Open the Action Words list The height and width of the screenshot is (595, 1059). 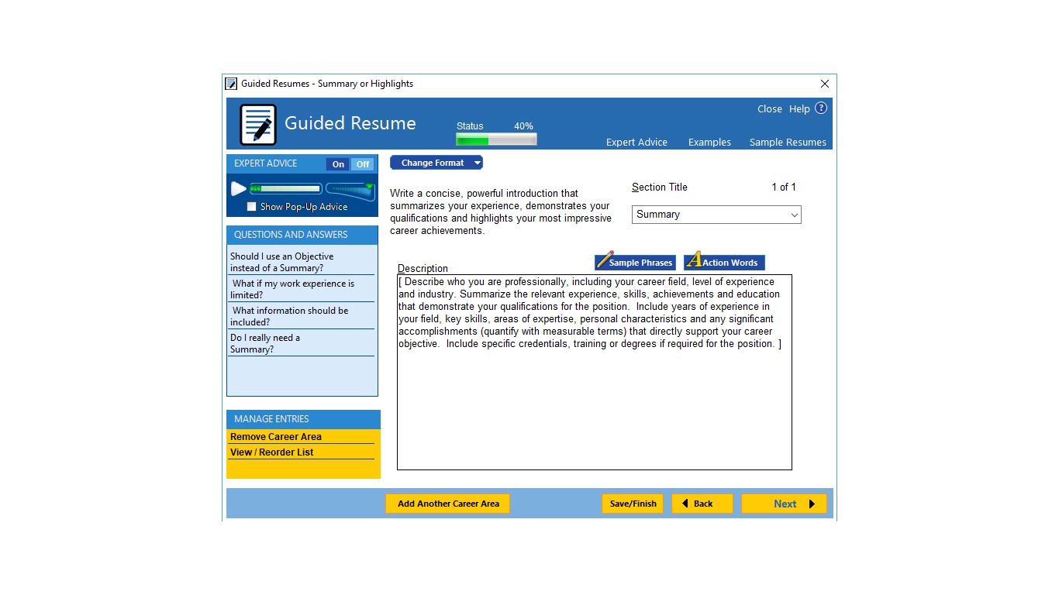[724, 262]
